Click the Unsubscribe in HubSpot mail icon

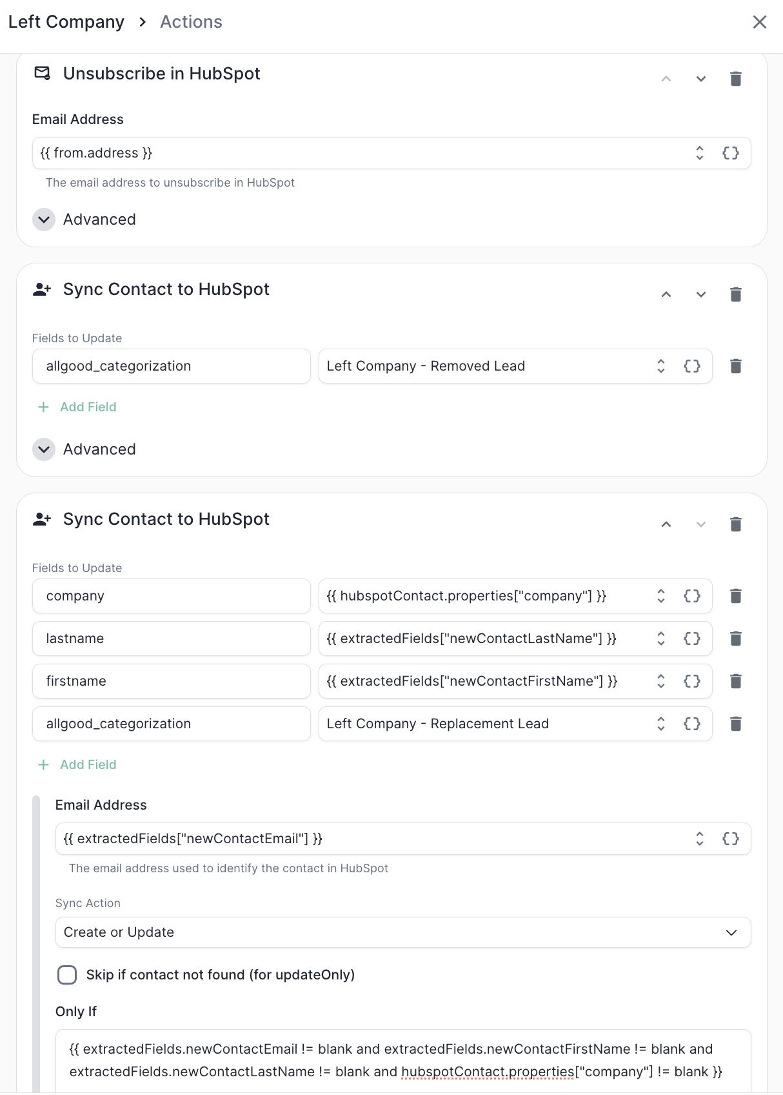point(42,74)
